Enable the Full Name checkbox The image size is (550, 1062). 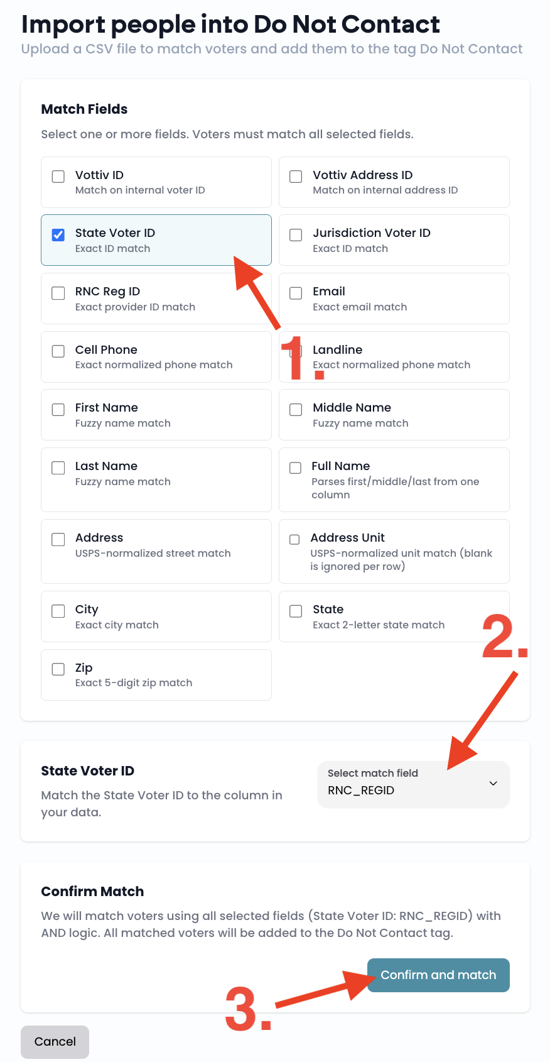click(x=295, y=468)
